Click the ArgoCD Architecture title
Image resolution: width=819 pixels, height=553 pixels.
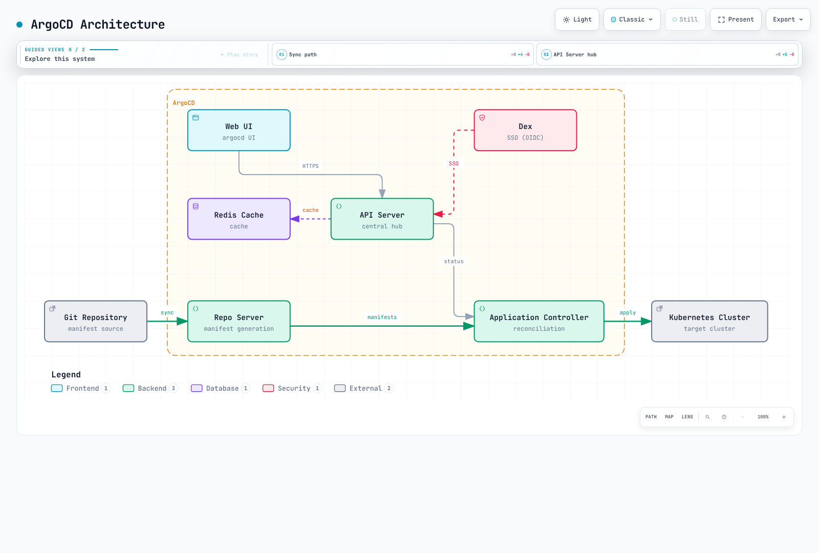(98, 25)
